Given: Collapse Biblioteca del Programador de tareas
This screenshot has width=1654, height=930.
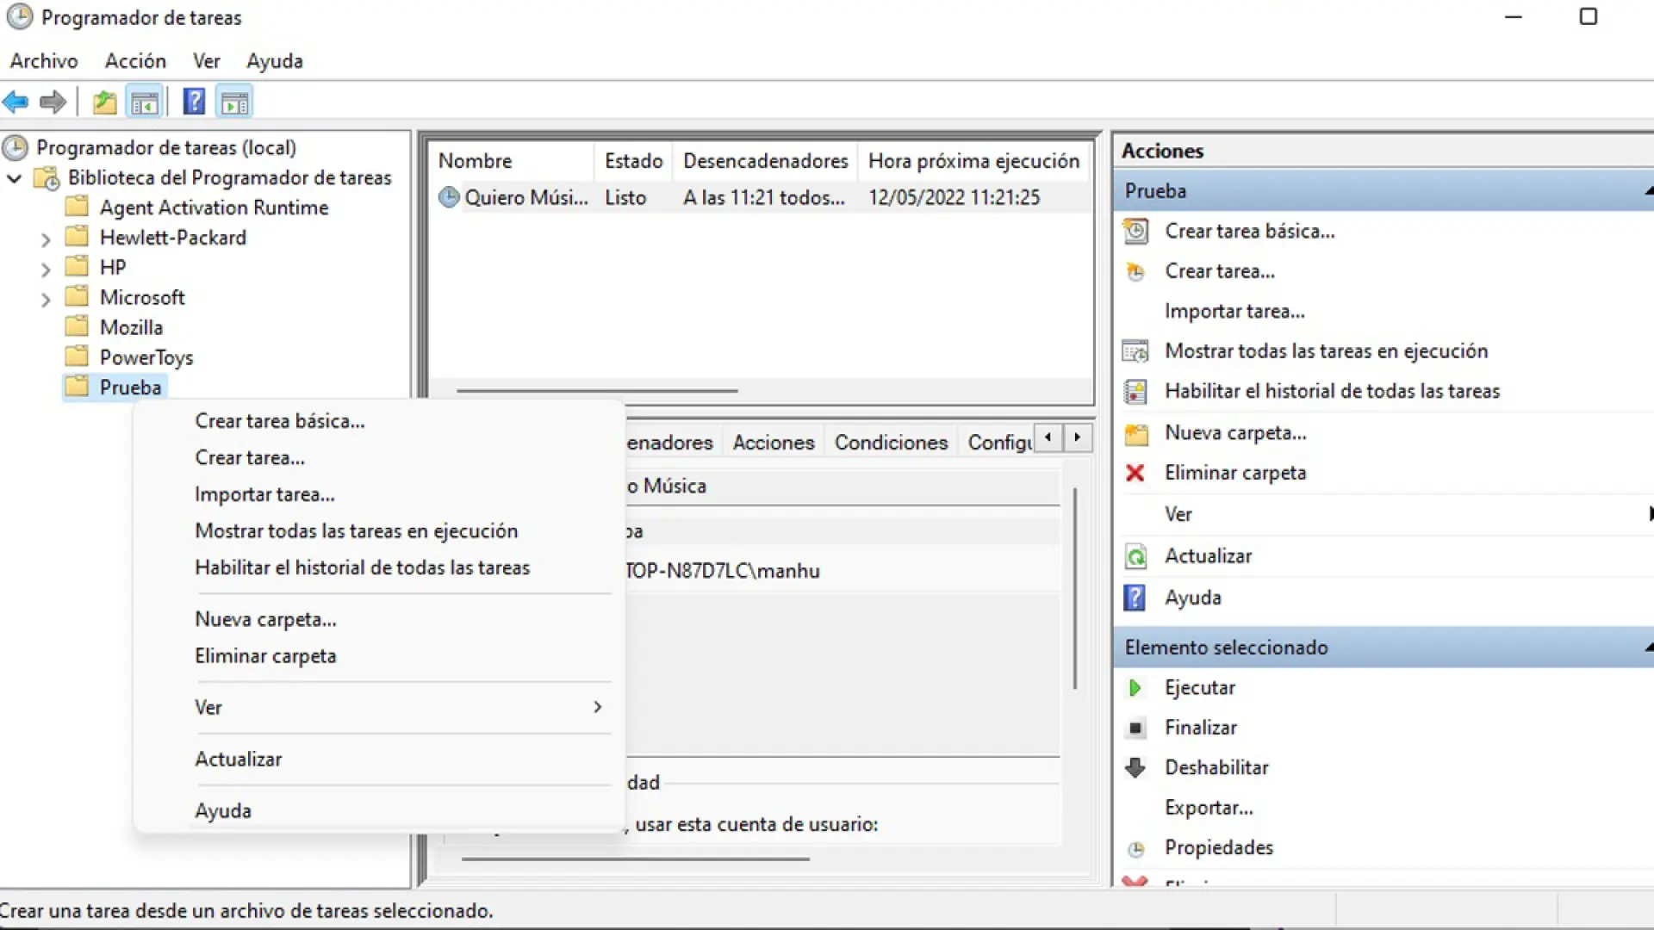Looking at the screenshot, I should (15, 178).
